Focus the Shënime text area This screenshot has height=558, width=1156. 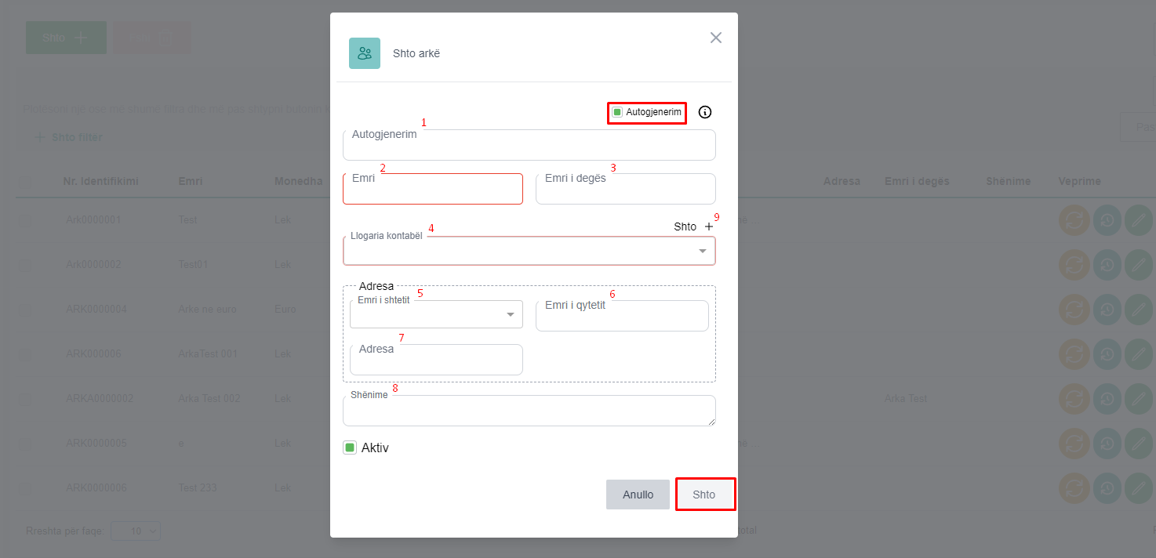529,411
